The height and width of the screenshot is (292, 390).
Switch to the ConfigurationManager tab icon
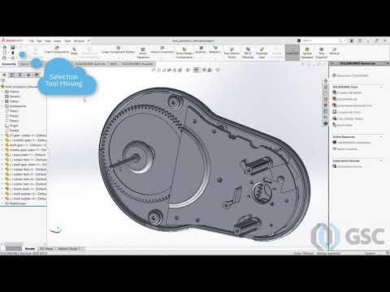(20, 75)
